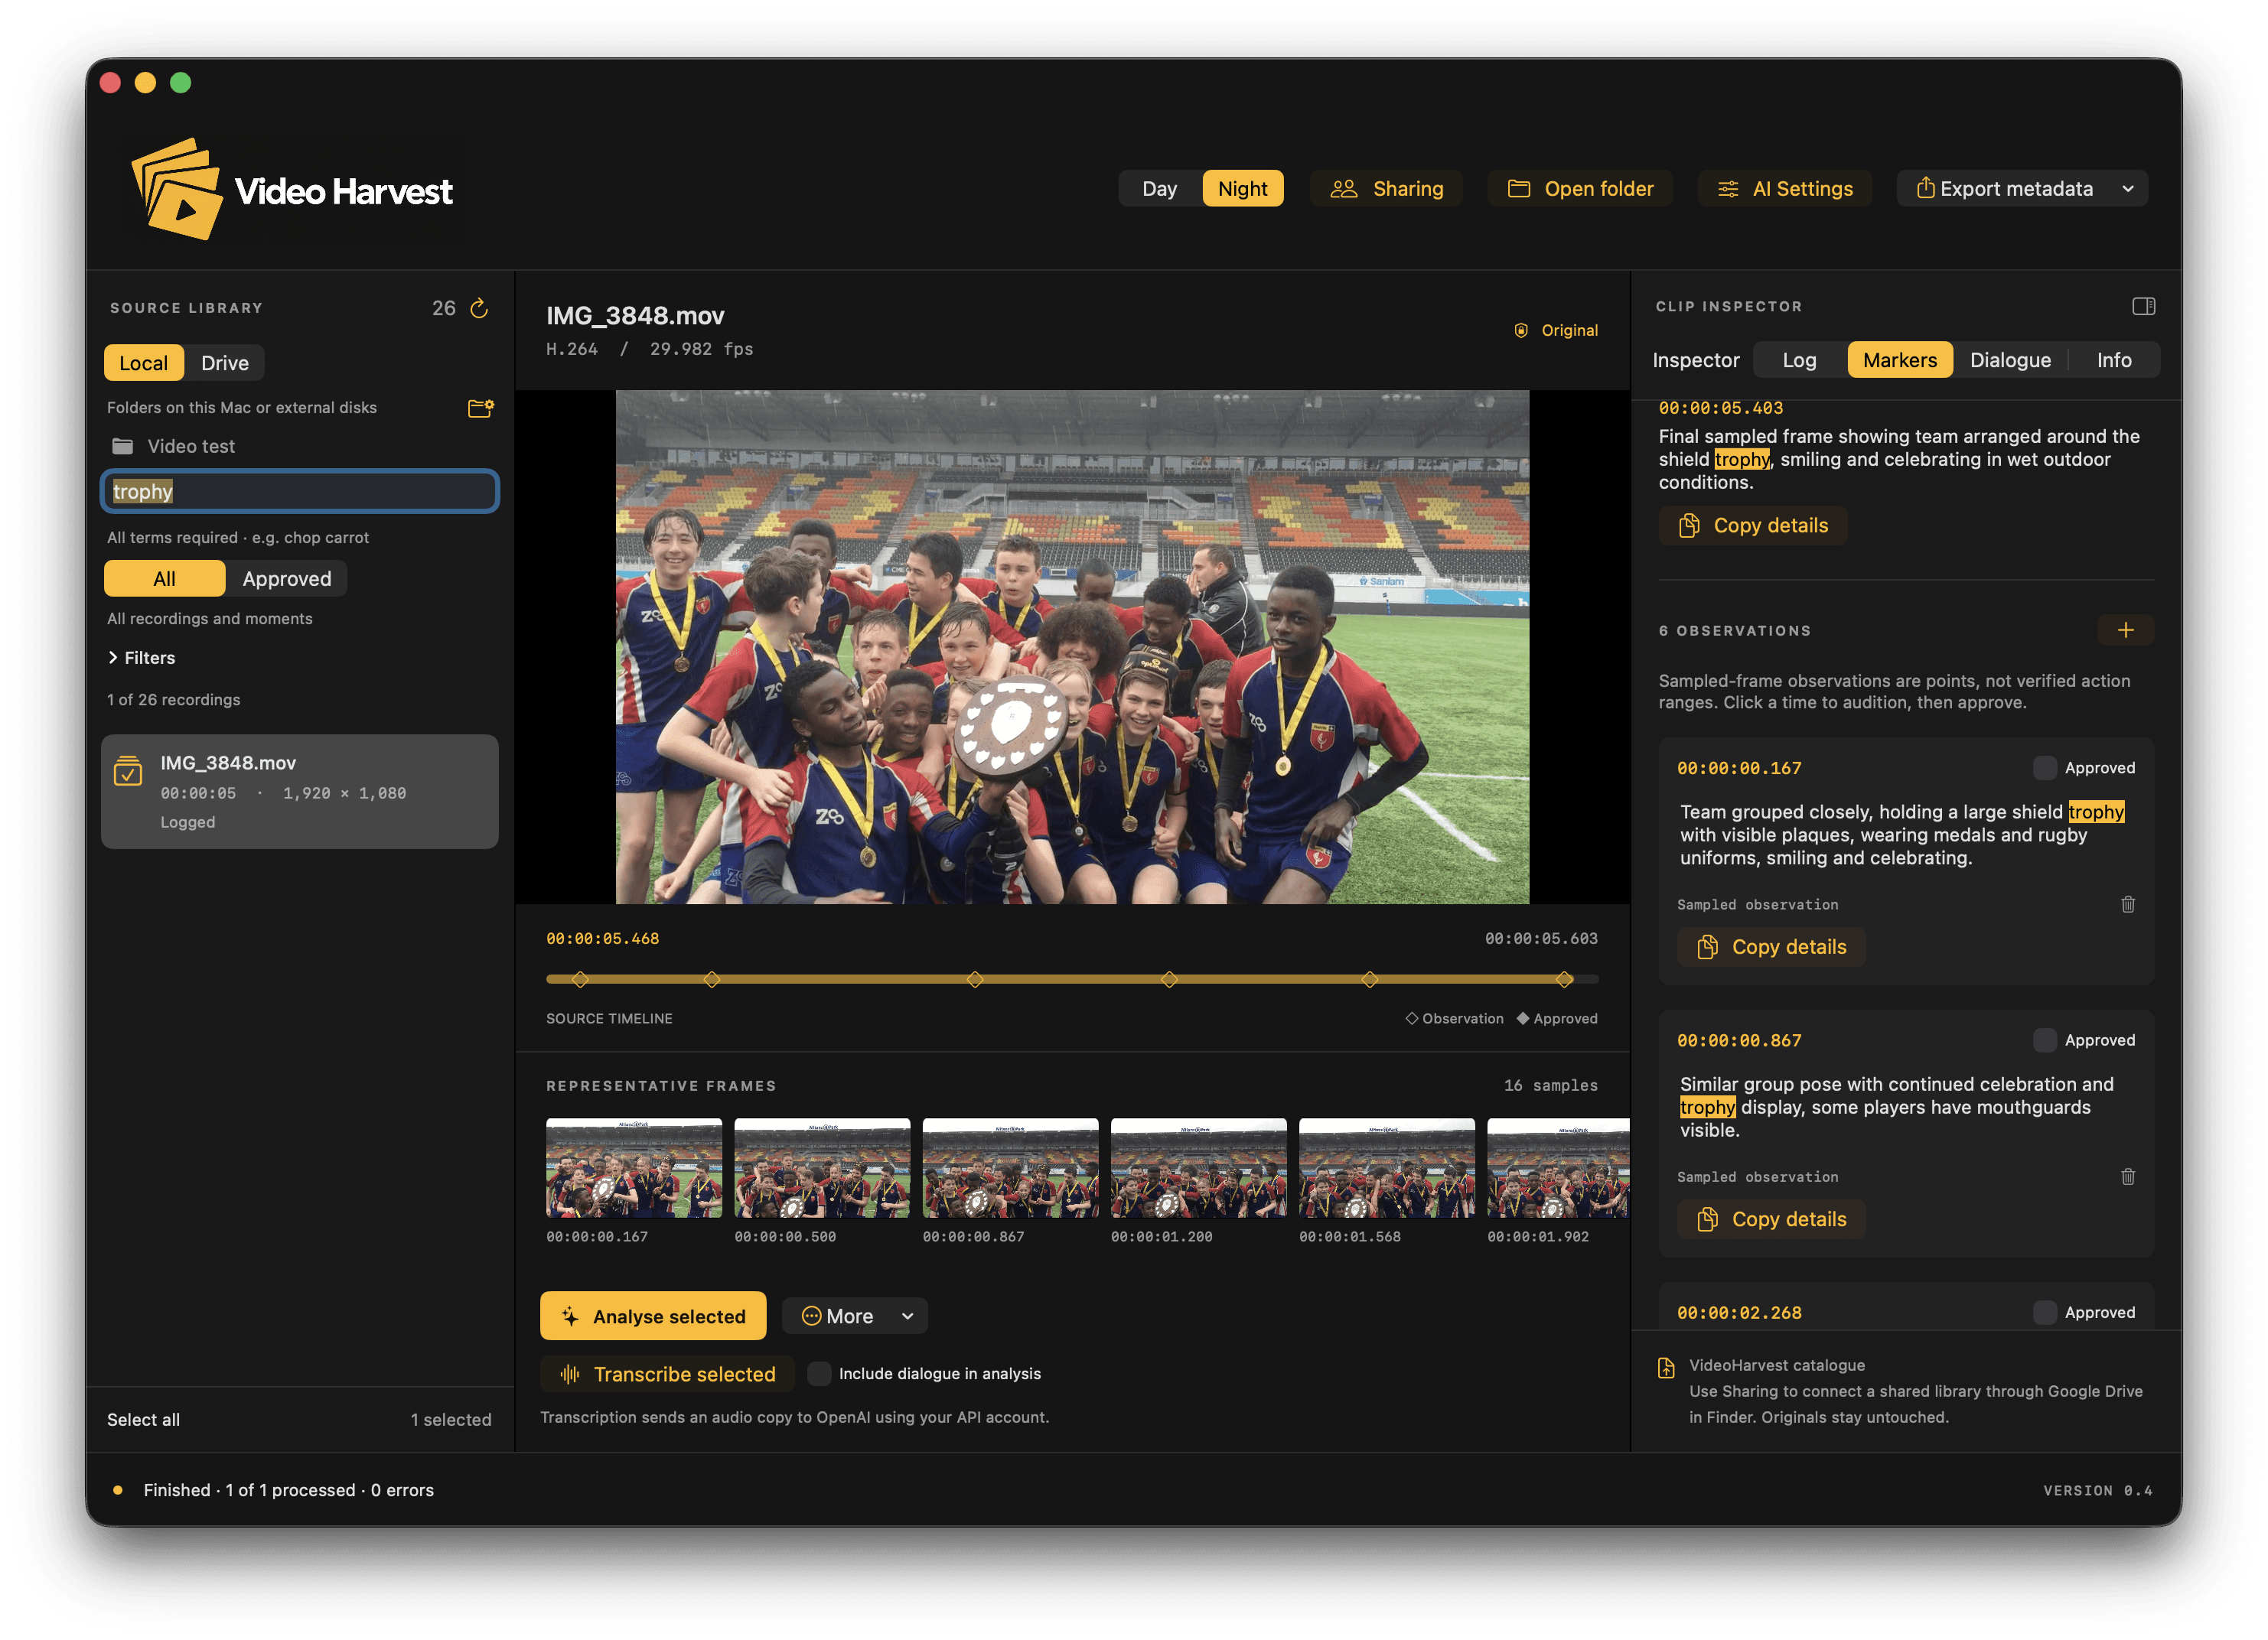Switch to Day mode

click(x=1159, y=189)
